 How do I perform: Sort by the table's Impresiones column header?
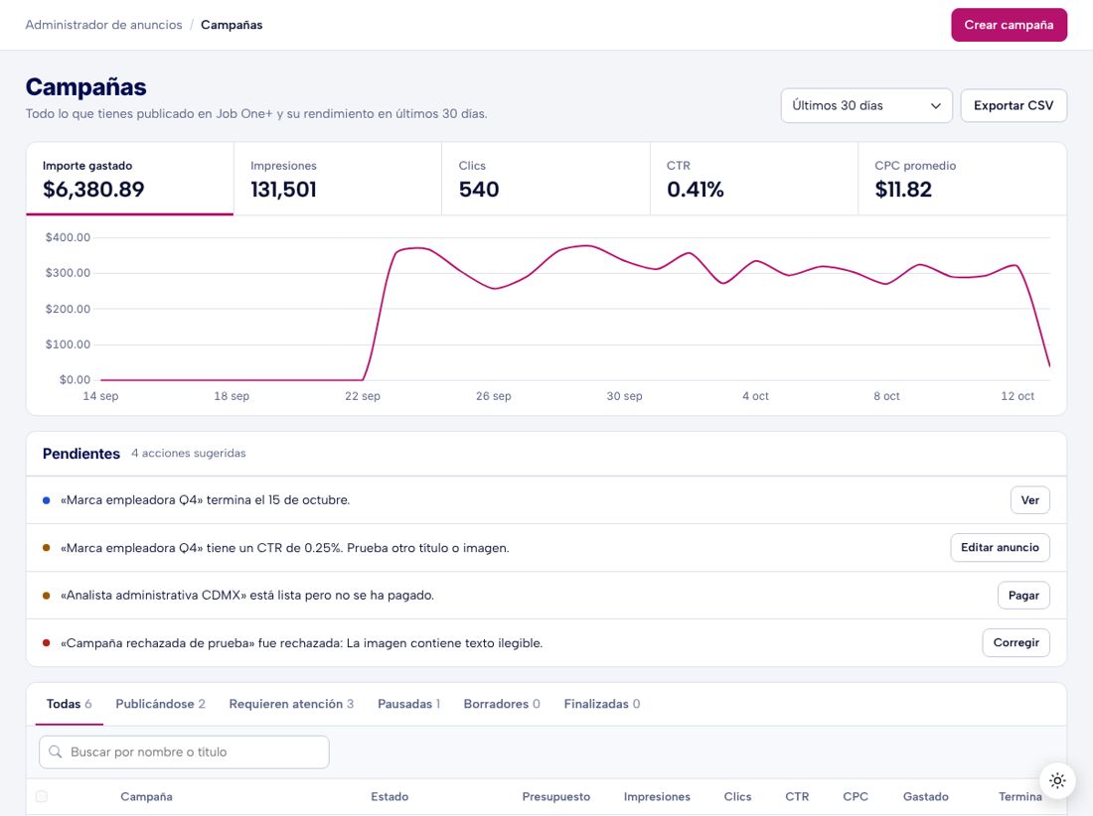657,796
